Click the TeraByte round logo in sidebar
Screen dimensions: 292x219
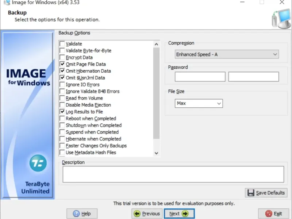(x=38, y=163)
